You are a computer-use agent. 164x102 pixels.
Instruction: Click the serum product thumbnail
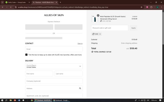coord(95,19)
